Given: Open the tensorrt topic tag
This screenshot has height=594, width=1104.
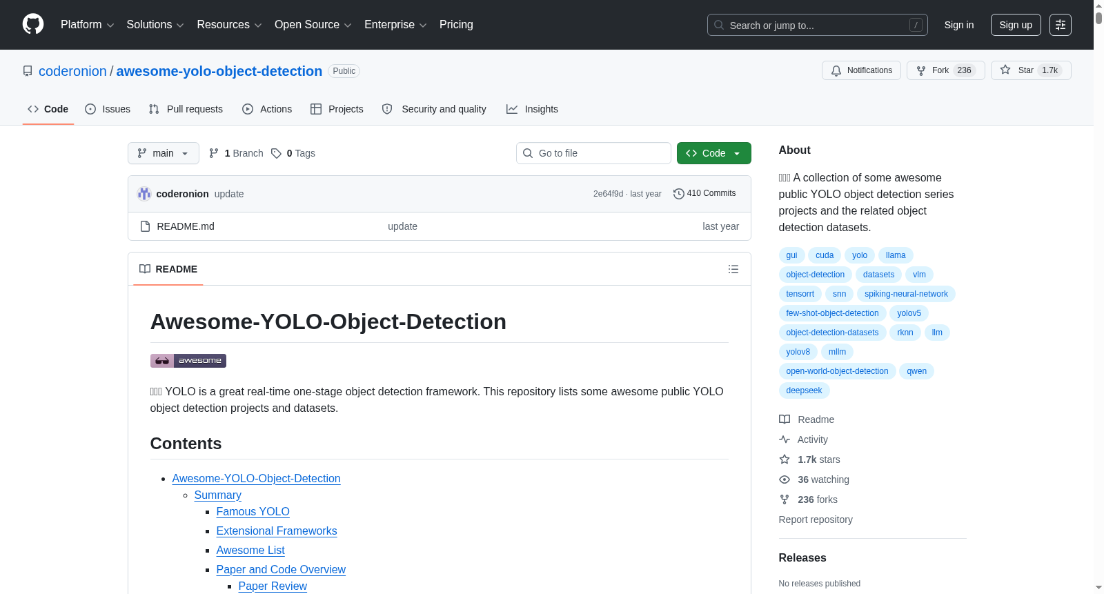Looking at the screenshot, I should click(x=800, y=294).
